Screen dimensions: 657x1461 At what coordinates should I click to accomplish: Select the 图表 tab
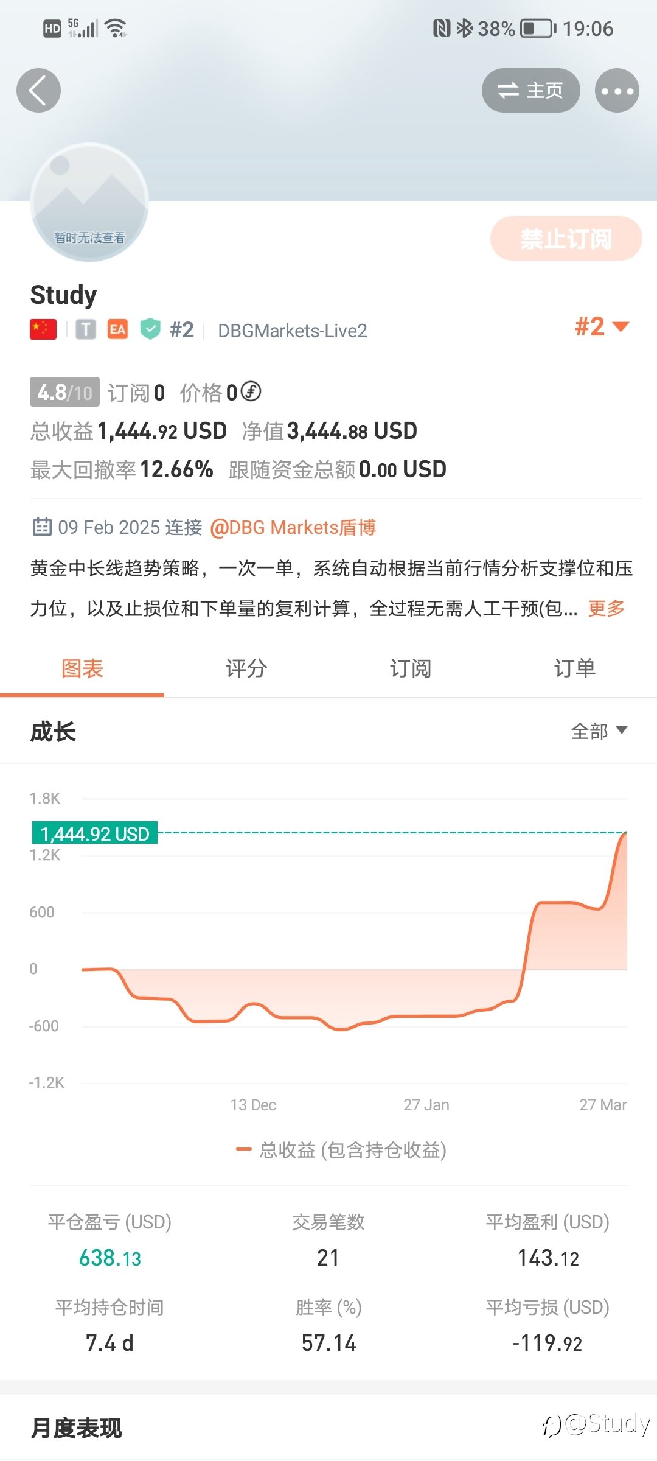click(82, 668)
